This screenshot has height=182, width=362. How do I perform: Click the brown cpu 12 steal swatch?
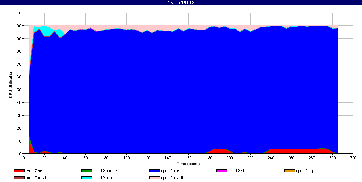(19, 178)
